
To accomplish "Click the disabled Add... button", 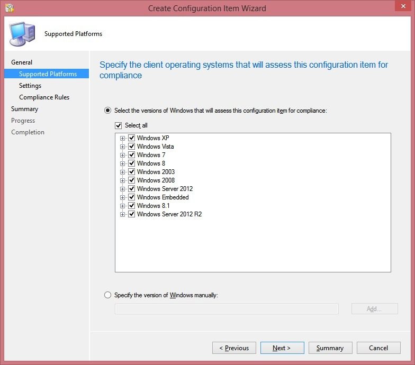I will pyautogui.click(x=375, y=309).
